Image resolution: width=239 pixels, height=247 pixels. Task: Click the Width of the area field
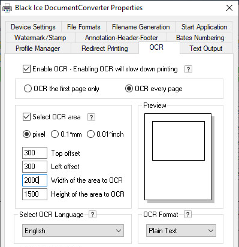[35, 180]
